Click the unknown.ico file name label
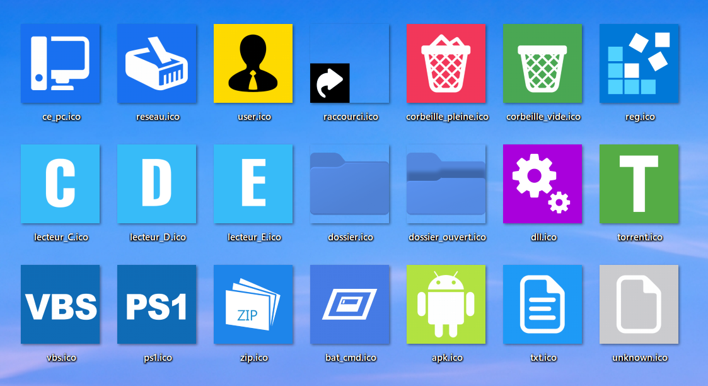This screenshot has width=708, height=386. 639,358
